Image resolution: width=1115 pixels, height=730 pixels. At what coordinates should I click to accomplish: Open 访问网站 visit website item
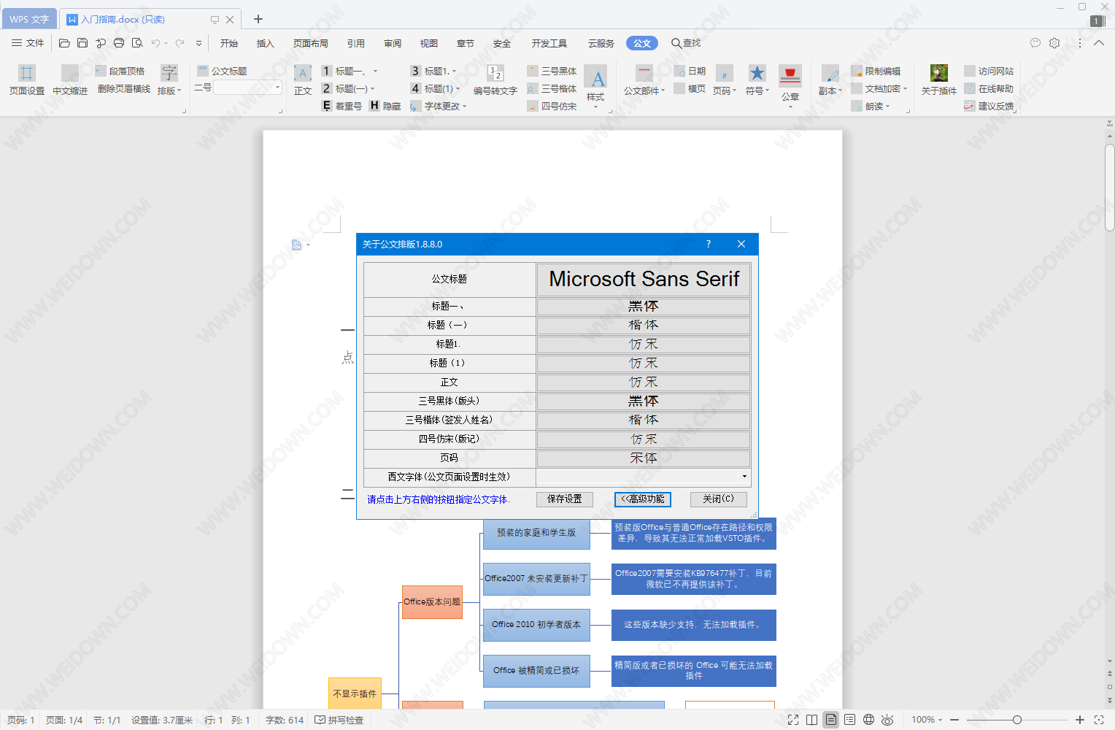(x=989, y=71)
